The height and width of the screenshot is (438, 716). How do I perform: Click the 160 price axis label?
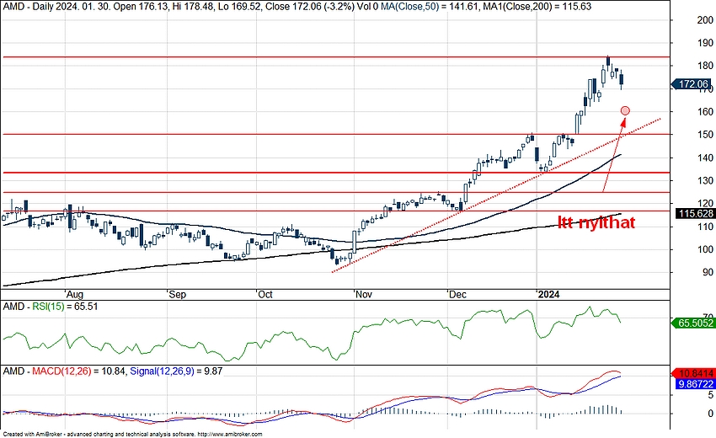(705, 111)
